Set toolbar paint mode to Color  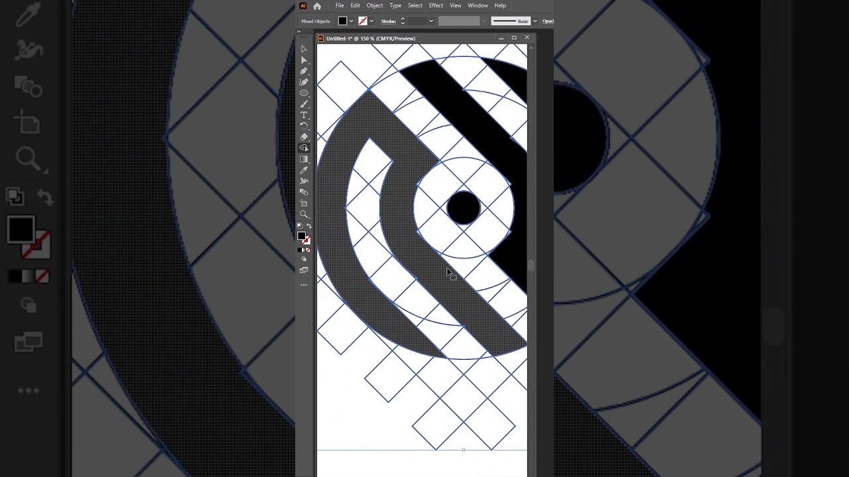pyautogui.click(x=299, y=250)
